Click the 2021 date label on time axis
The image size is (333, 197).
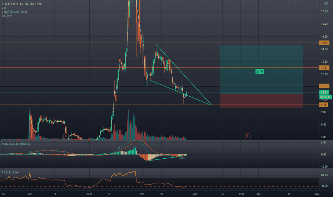coord(89,194)
